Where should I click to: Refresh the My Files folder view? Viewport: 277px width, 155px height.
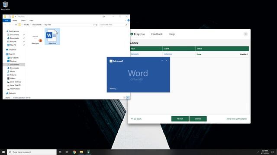pos(97,25)
